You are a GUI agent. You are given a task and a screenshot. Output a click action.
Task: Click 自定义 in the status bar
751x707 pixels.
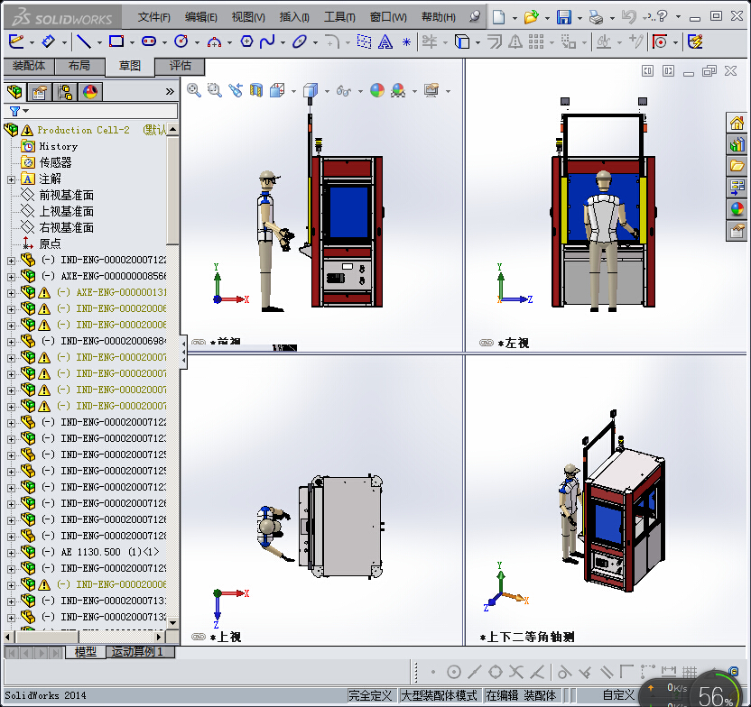pyautogui.click(x=618, y=695)
